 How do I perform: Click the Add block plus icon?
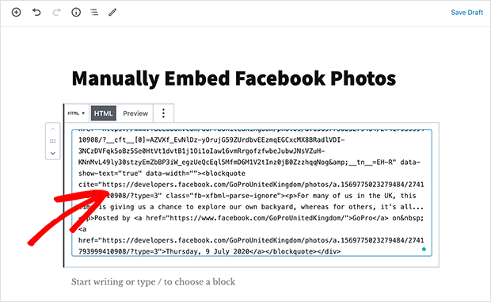pos(17,12)
